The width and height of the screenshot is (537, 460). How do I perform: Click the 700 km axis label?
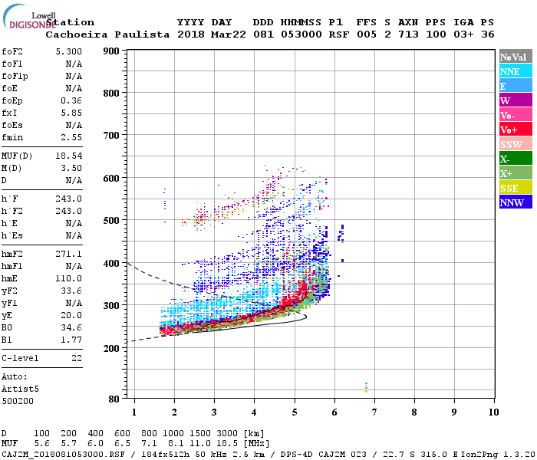111,136
